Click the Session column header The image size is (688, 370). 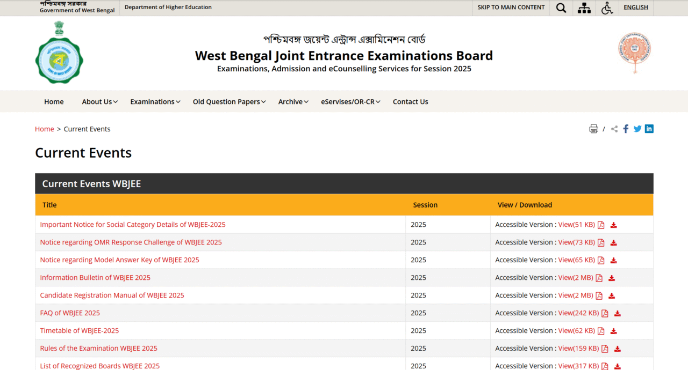pyautogui.click(x=425, y=205)
